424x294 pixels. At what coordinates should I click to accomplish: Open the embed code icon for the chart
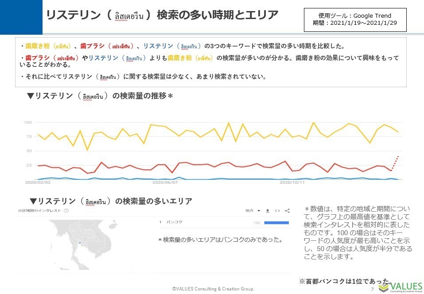pyautogui.click(x=277, y=211)
